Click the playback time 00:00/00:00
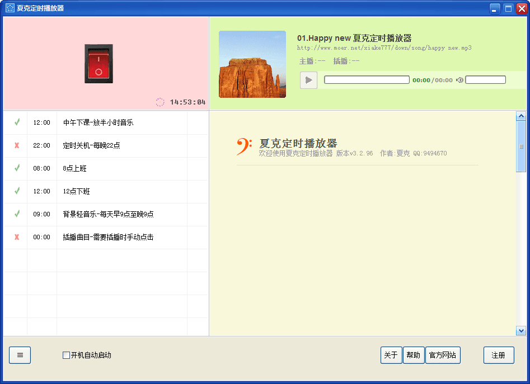 (x=432, y=80)
